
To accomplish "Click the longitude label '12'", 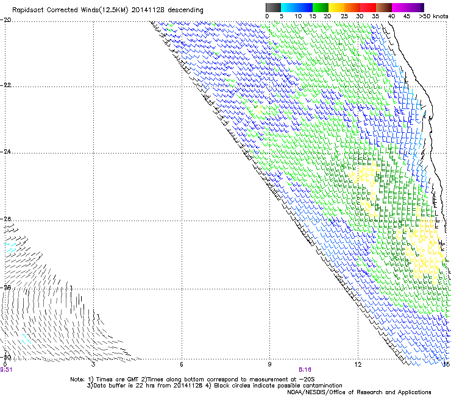I will [x=358, y=364].
